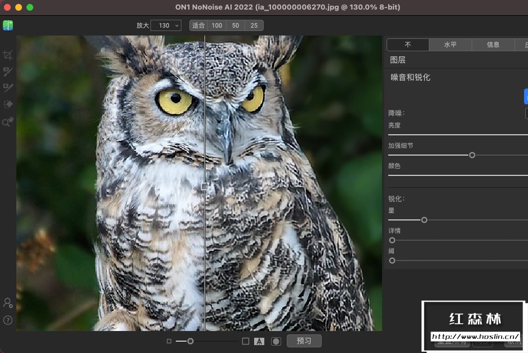Open the zoom percentage 130 dropdown
528x353 pixels.
(166, 25)
